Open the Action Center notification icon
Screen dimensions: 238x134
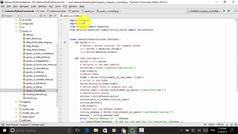click(x=232, y=130)
